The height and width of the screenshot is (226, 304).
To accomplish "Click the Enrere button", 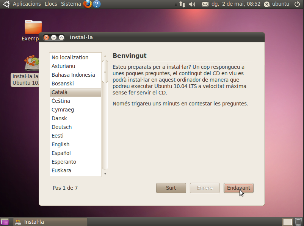I will coord(205,188).
